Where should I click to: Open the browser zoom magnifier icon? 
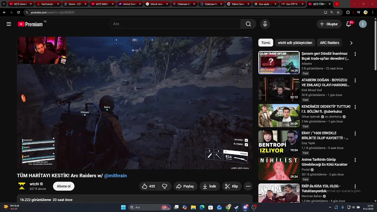[x=332, y=12]
